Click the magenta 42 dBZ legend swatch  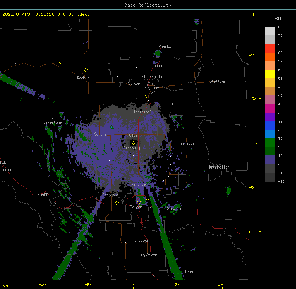coord(270,108)
